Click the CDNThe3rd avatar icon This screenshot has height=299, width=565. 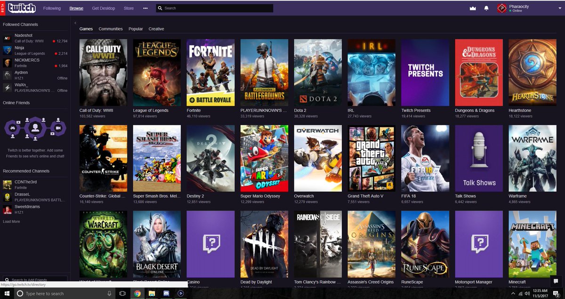tap(7, 185)
